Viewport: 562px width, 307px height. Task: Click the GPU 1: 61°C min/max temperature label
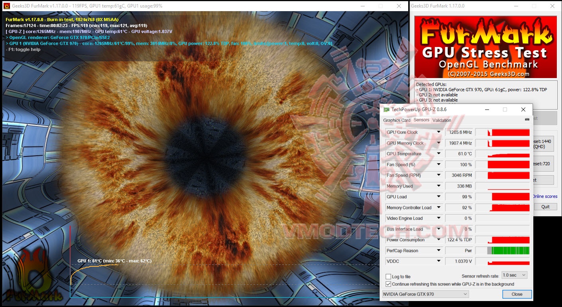click(x=114, y=261)
